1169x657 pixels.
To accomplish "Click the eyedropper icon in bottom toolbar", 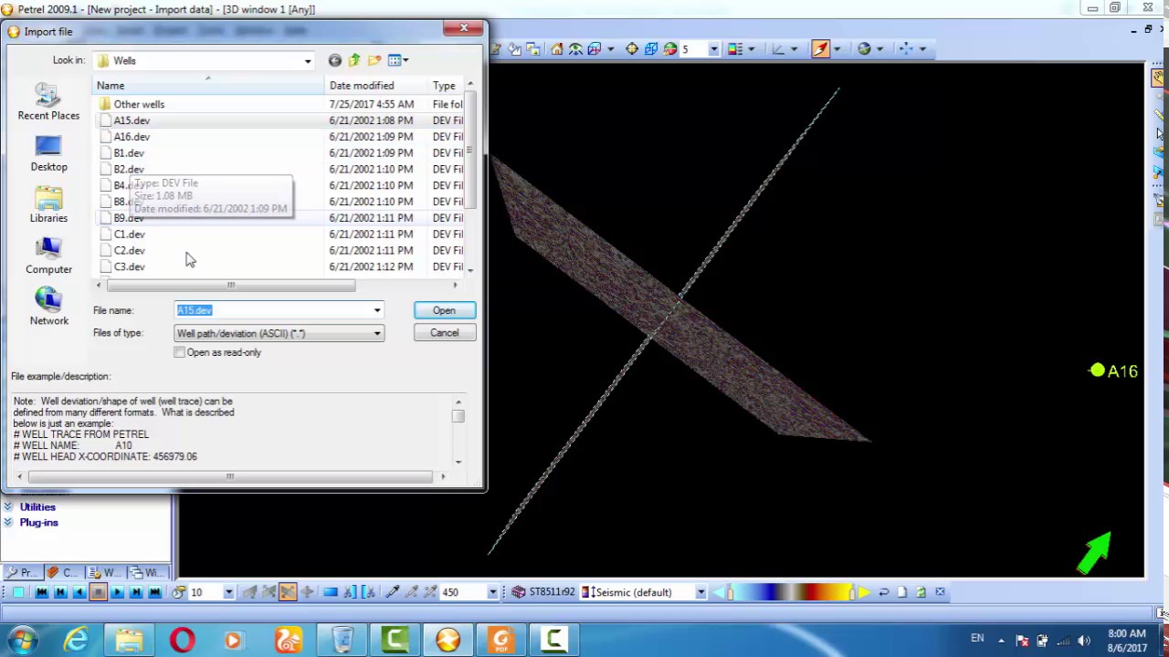I will click(392, 592).
